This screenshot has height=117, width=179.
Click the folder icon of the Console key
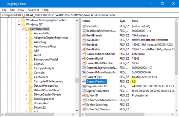tap(31, 72)
